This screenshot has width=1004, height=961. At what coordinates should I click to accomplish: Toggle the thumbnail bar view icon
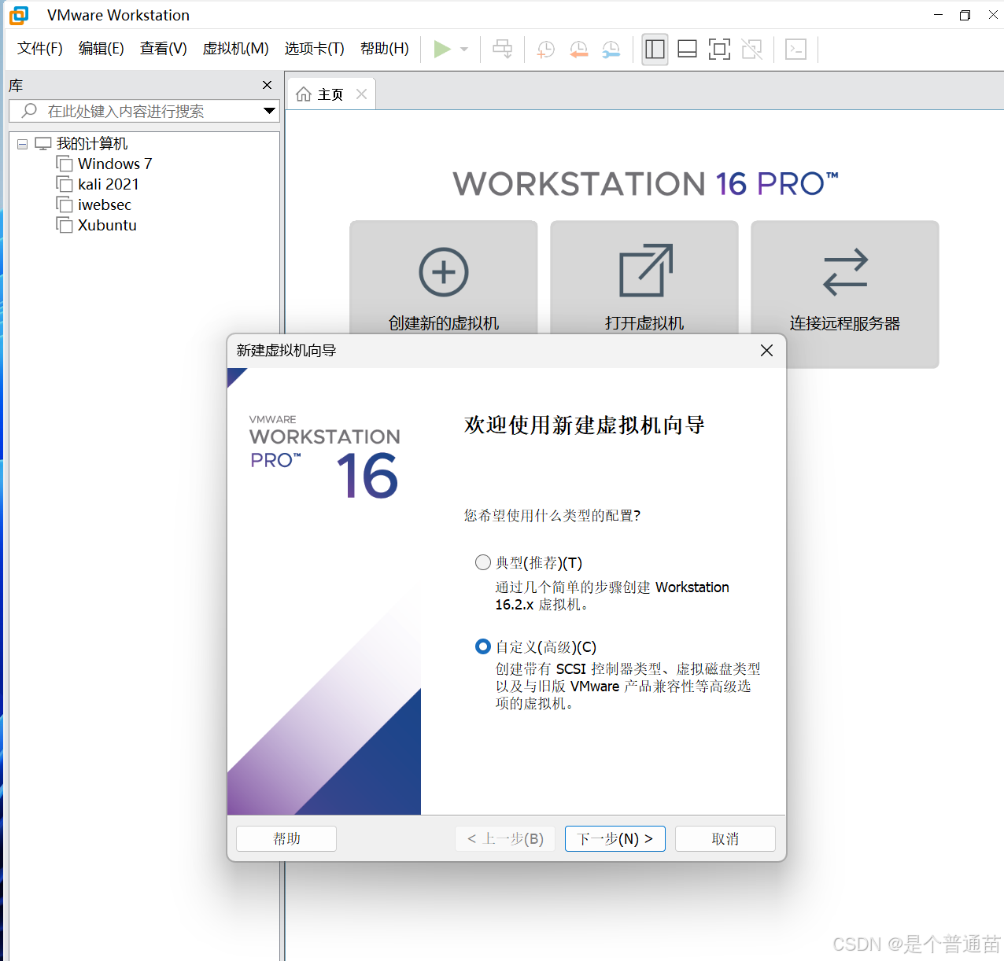click(x=687, y=49)
